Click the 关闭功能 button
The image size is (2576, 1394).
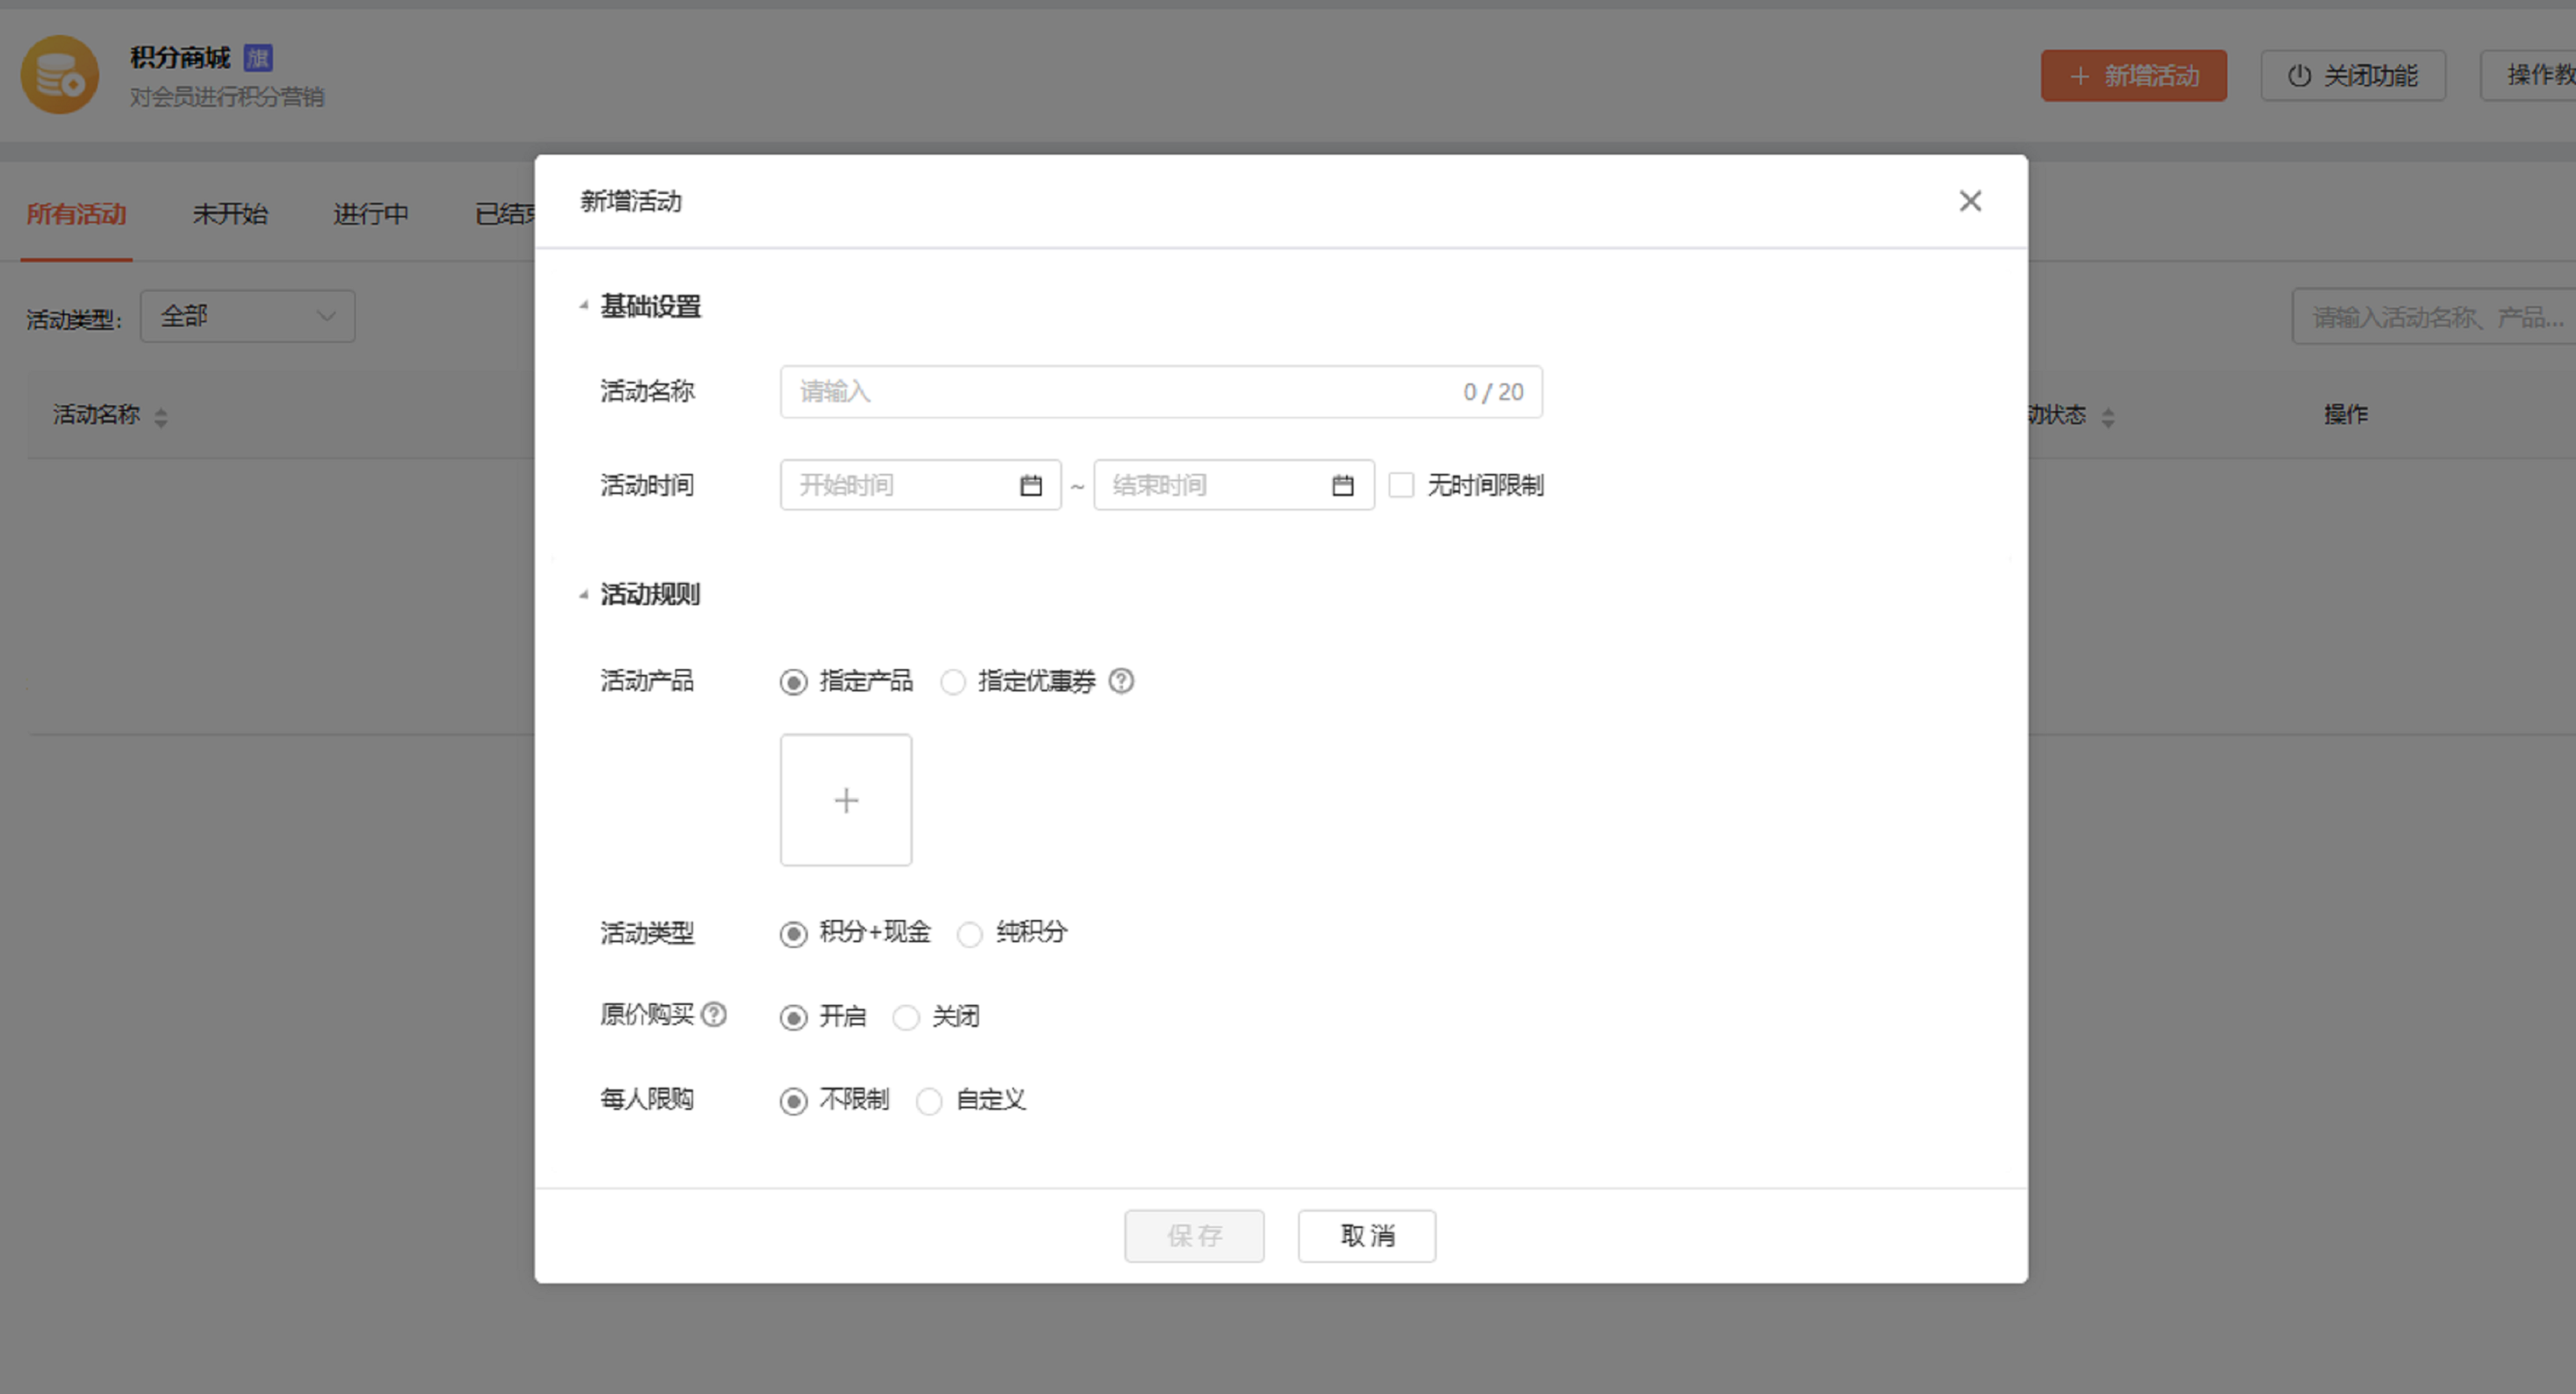tap(2352, 76)
